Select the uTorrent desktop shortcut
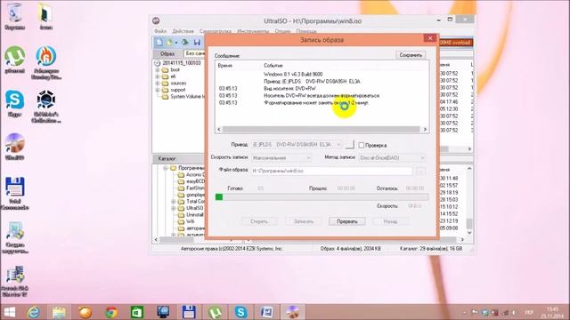 pos(14,60)
